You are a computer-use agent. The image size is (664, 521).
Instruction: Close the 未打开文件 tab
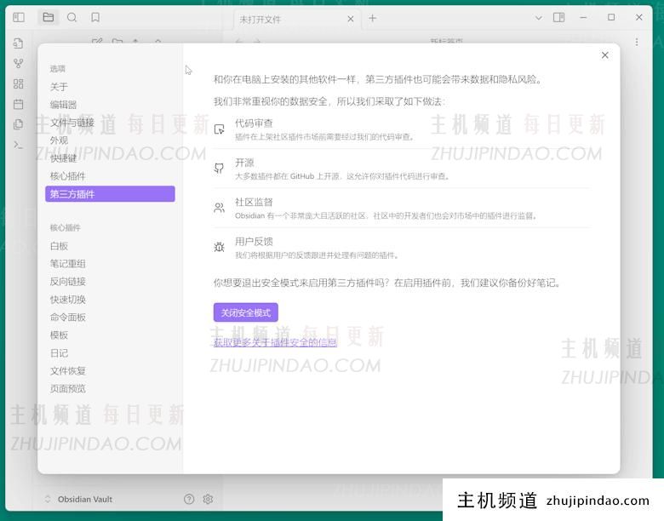click(x=351, y=19)
